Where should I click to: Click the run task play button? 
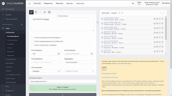[x=63, y=95]
